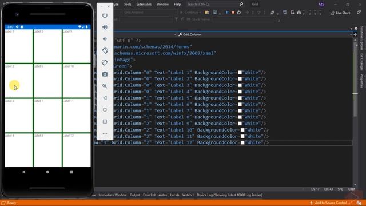Click the Continue debug button
366x206 pixels.
tap(190, 13)
